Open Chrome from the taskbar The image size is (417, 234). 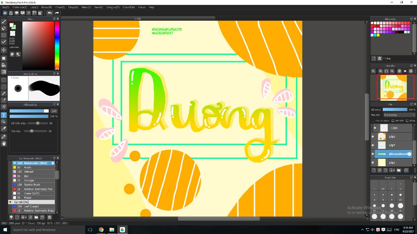point(101,230)
